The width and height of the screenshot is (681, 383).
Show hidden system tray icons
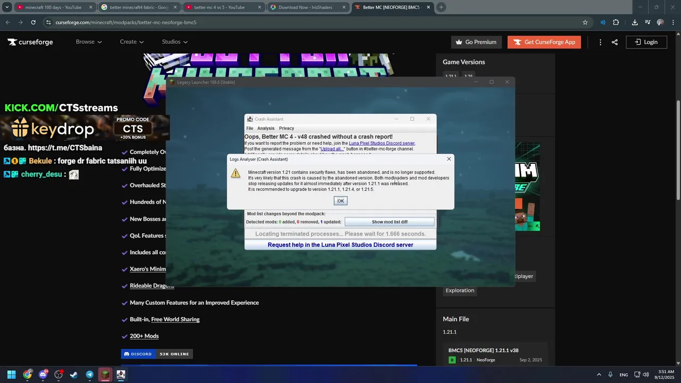click(x=599, y=374)
